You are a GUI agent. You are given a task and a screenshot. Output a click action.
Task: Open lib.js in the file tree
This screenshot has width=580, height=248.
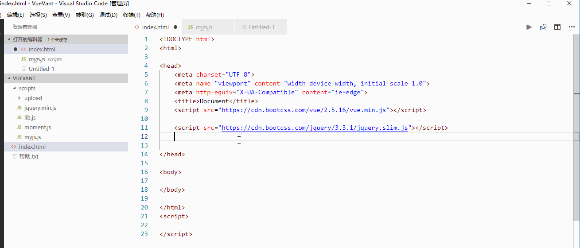[x=66, y=117]
